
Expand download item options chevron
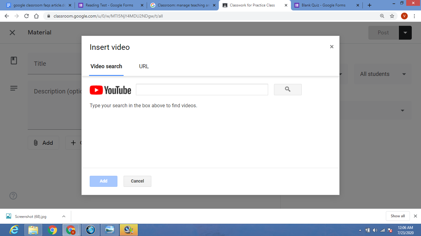[x=64, y=216]
